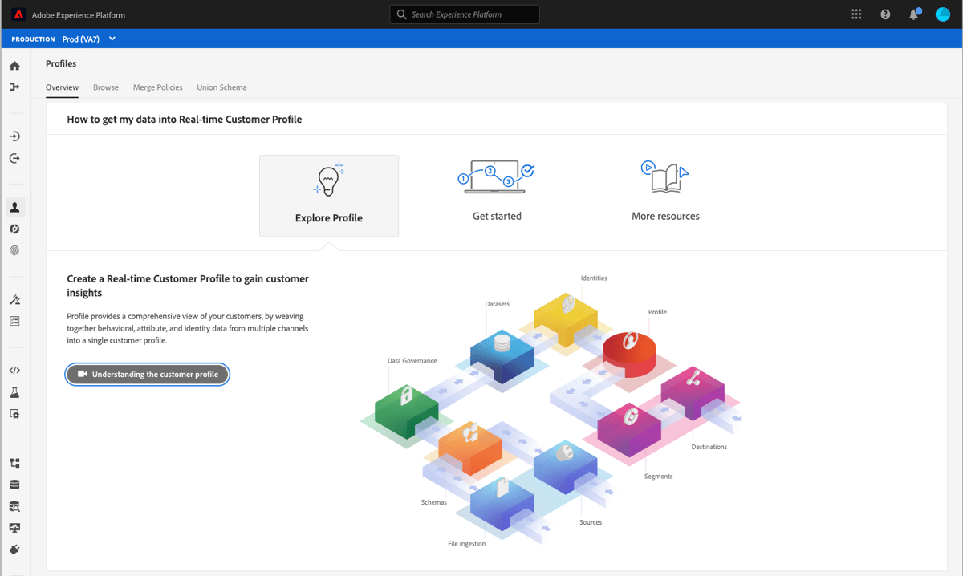Open the Union Schema tab

(221, 87)
